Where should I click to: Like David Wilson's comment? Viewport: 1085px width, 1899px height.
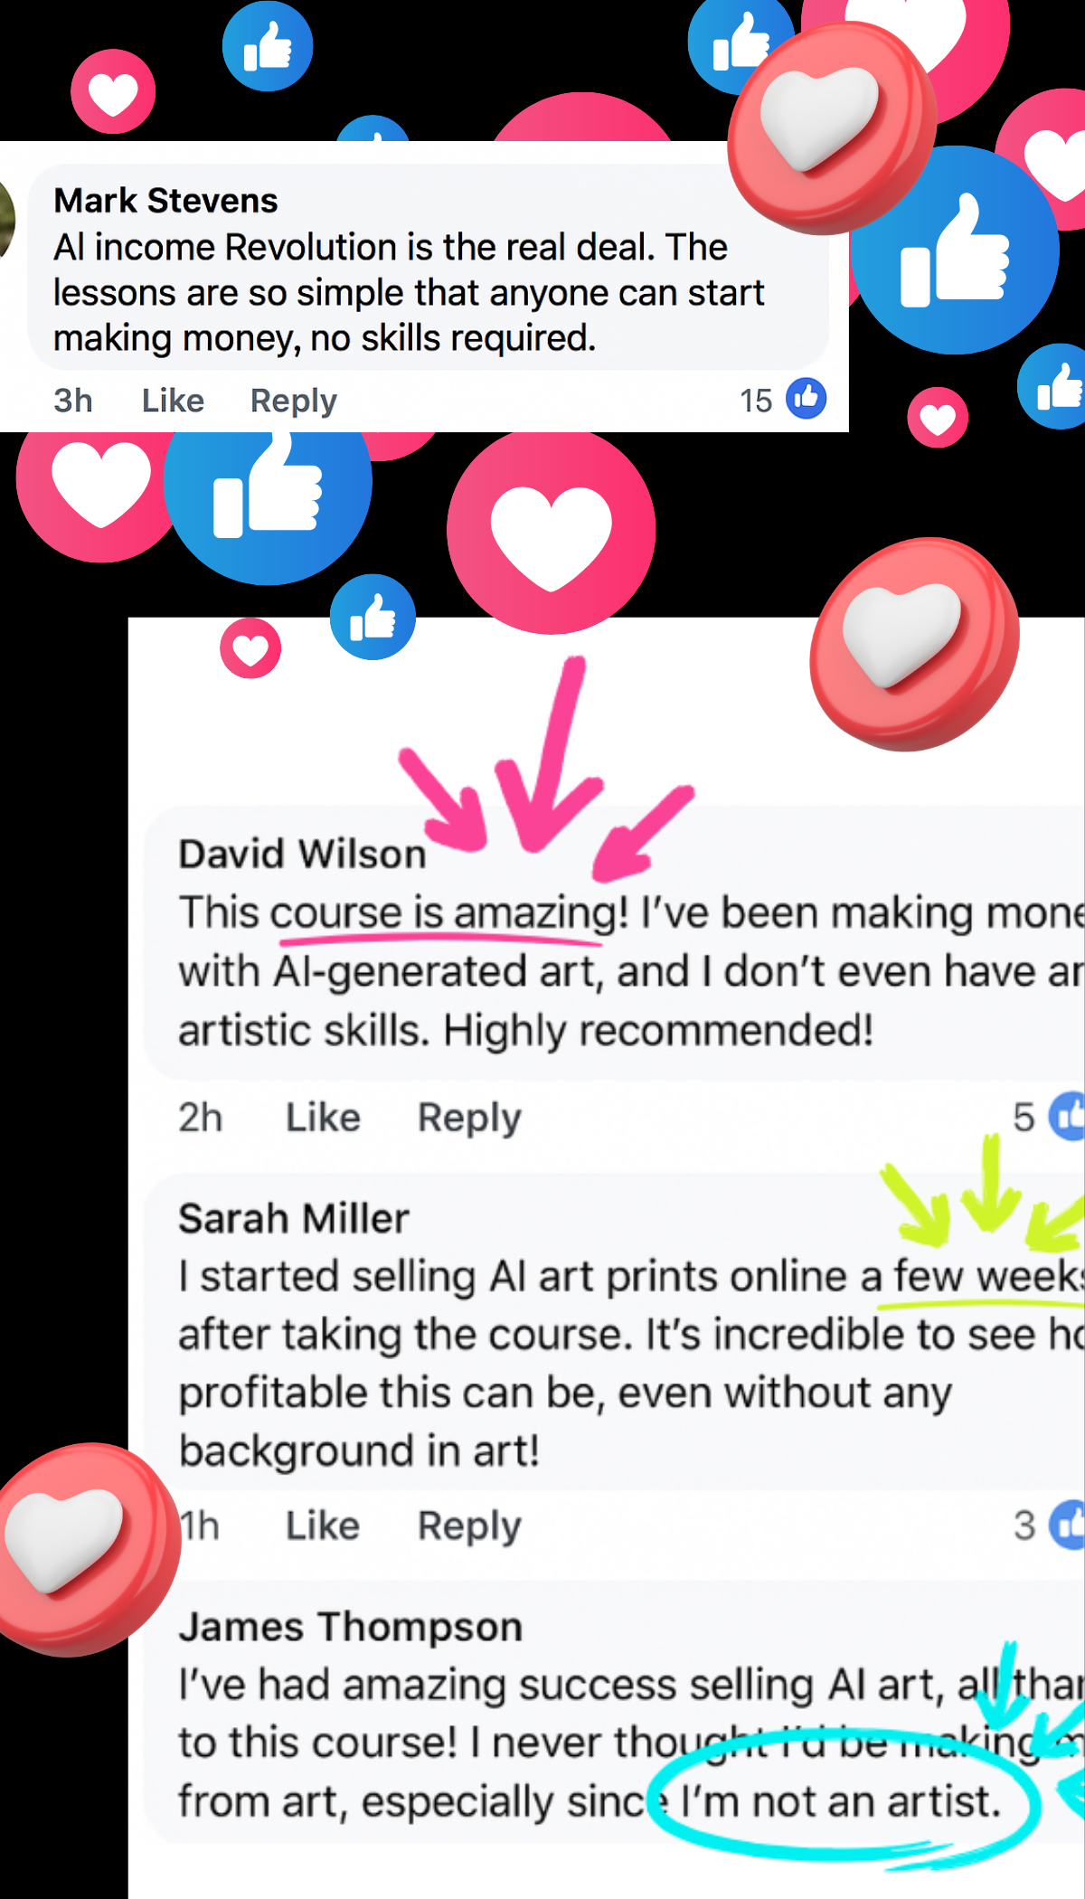pos(323,1118)
